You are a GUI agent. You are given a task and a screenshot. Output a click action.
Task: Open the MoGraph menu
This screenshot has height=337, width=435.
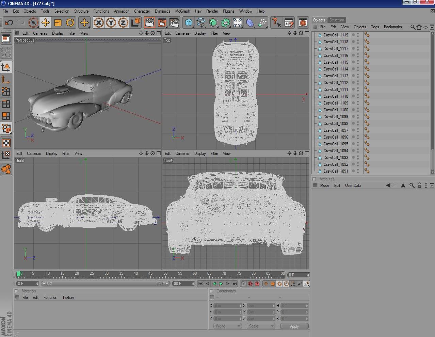(182, 11)
